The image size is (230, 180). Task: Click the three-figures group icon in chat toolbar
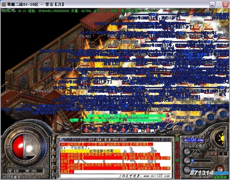91,139
